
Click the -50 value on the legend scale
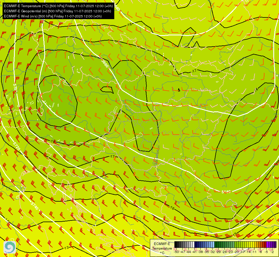176,252
